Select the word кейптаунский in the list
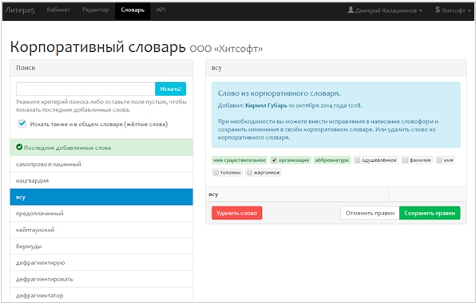This screenshot has width=476, height=303. [x=101, y=230]
